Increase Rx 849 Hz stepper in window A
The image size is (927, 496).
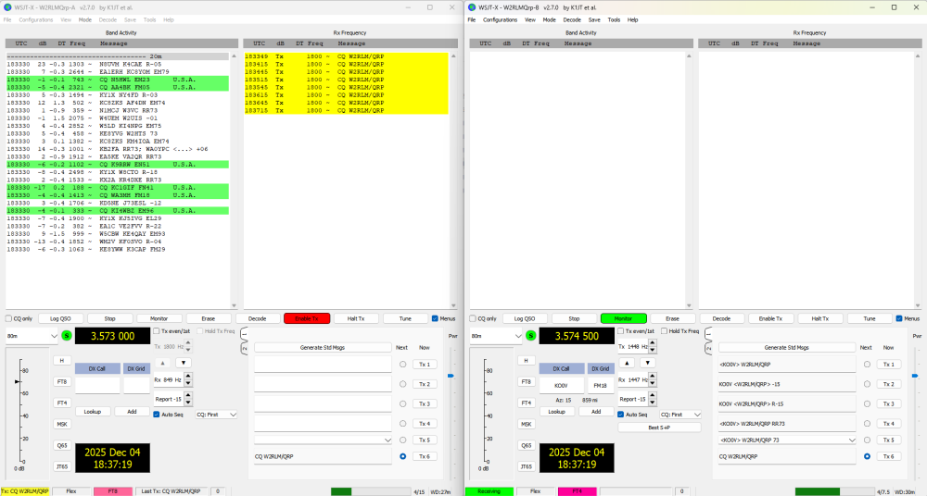(x=188, y=376)
